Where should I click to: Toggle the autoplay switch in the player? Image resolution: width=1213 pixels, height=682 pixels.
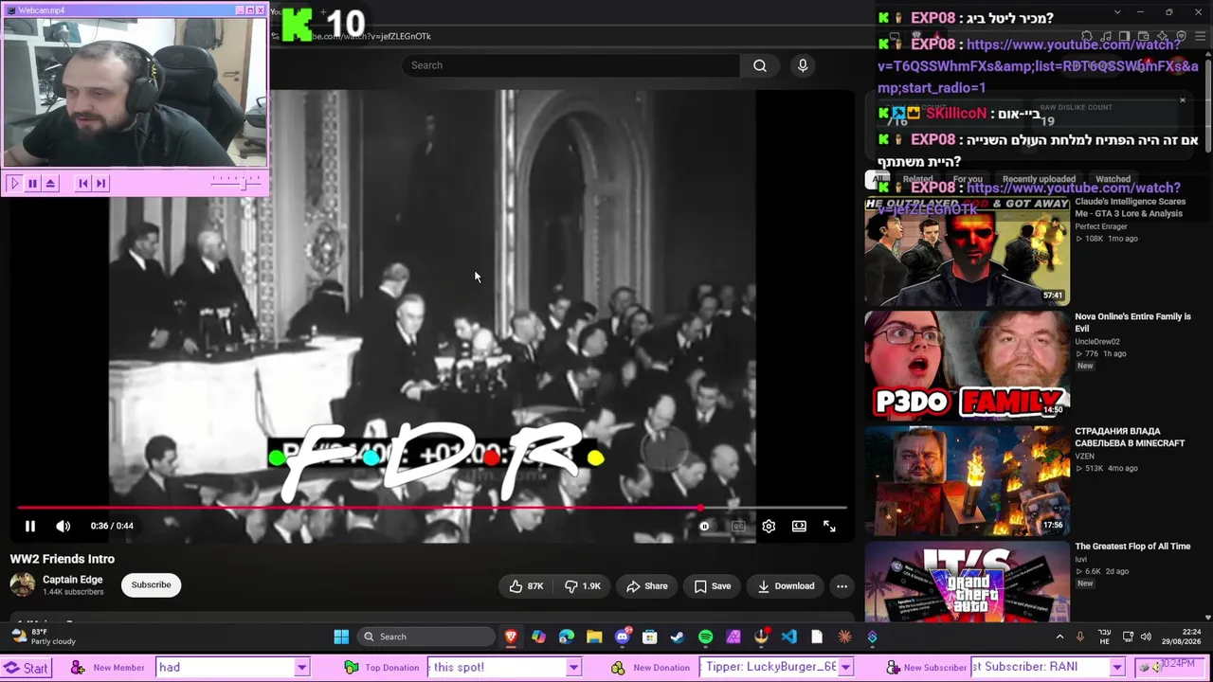coord(703,526)
